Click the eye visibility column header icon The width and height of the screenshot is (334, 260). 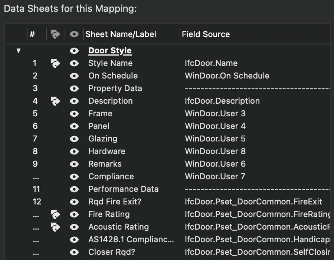[x=74, y=34]
